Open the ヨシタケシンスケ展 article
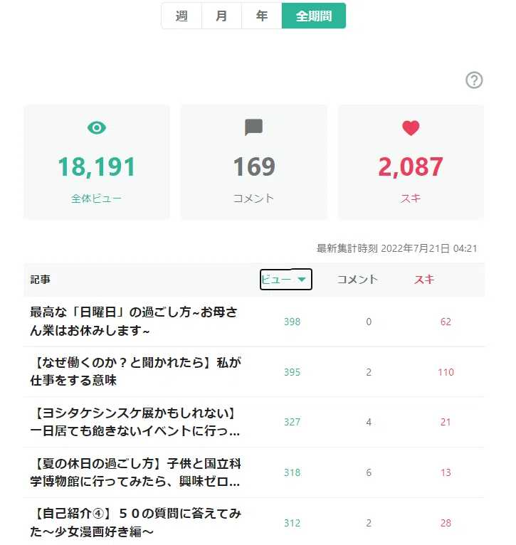The image size is (516, 545). pos(135,422)
